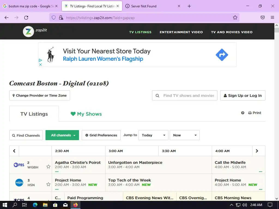
Task: Click the ad's blue direction arrow icon
Action: pos(222,55)
